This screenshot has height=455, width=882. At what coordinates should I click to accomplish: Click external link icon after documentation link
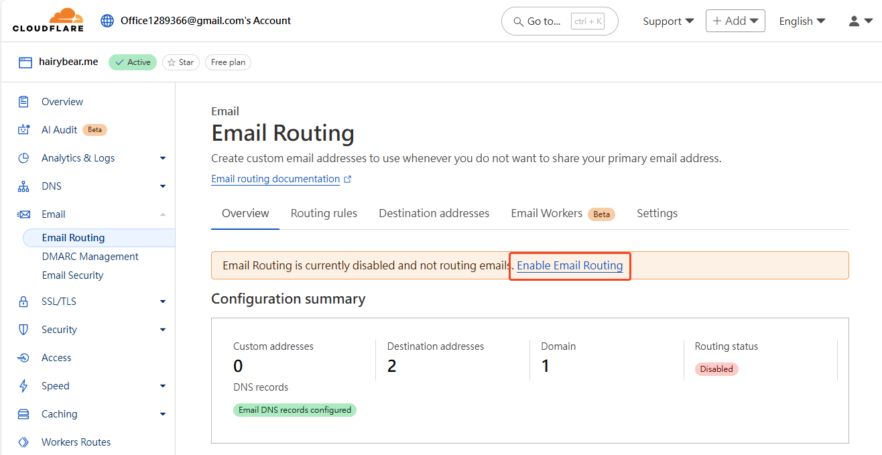tap(347, 180)
